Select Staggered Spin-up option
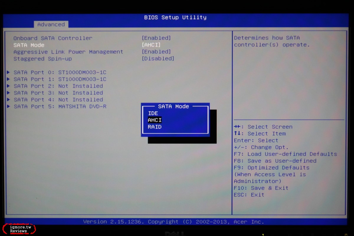 [x=42, y=58]
